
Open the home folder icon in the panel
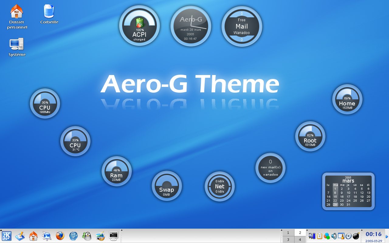tap(33, 236)
